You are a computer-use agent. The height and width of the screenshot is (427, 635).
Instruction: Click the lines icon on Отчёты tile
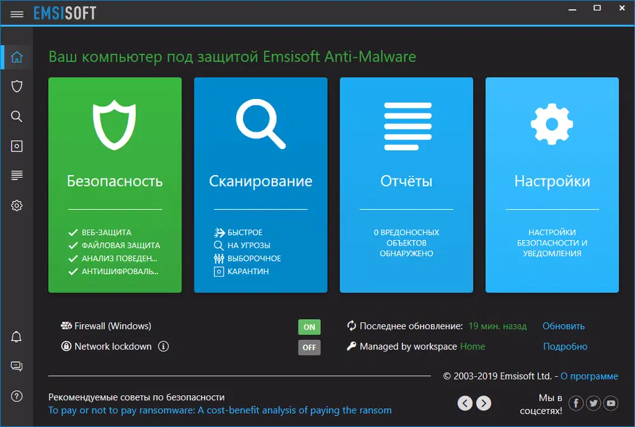pos(408,126)
